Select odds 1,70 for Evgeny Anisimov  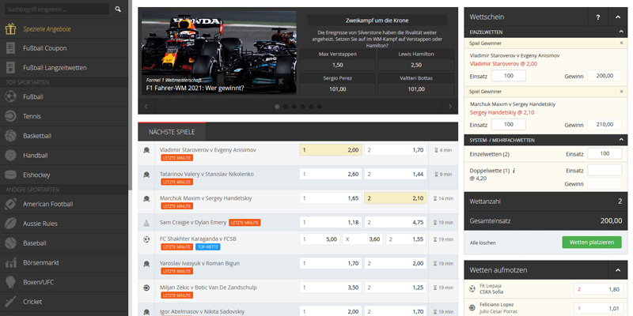pos(395,150)
